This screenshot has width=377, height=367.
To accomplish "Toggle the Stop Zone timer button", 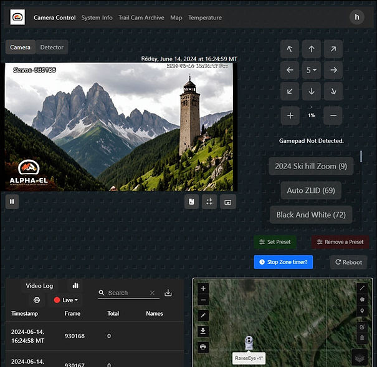I will tap(284, 262).
